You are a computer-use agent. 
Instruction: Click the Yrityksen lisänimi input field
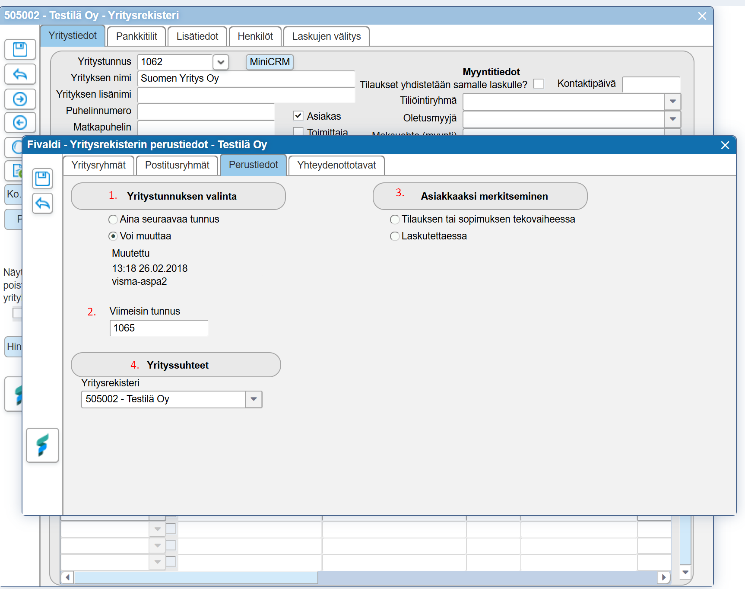pyautogui.click(x=246, y=95)
